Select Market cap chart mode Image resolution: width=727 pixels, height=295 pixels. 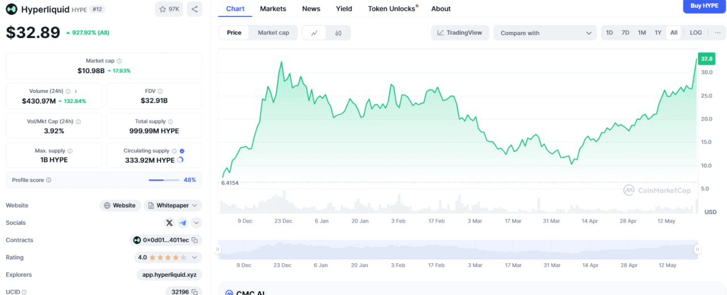point(273,33)
